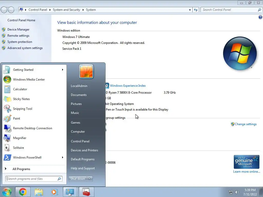Viewport: 263px width, 197px height.
Task: Open Pictures from Start menu
Action: pyautogui.click(x=76, y=104)
